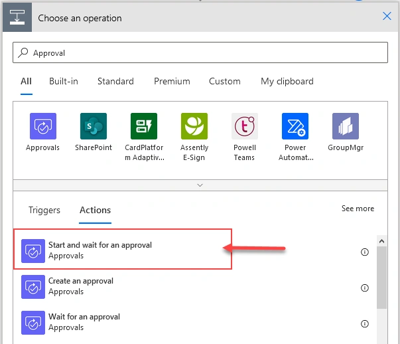This screenshot has width=400, height=344.
Task: Switch to the All tab
Action: [26, 82]
